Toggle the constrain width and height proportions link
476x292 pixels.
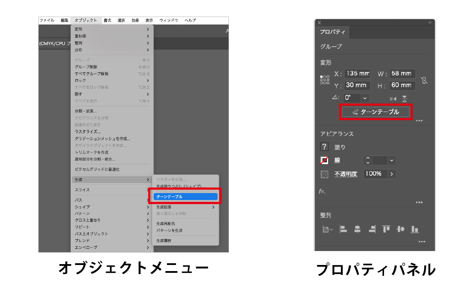pyautogui.click(x=424, y=80)
